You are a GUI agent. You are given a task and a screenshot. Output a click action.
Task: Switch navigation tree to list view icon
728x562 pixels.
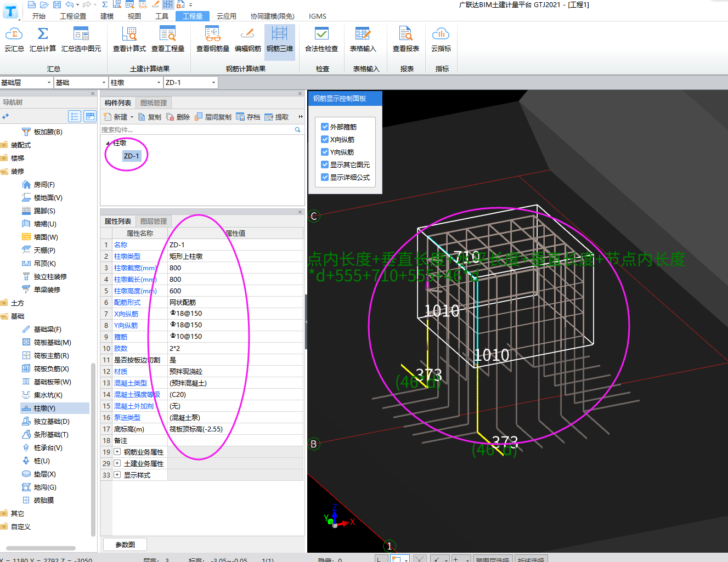tap(75, 116)
